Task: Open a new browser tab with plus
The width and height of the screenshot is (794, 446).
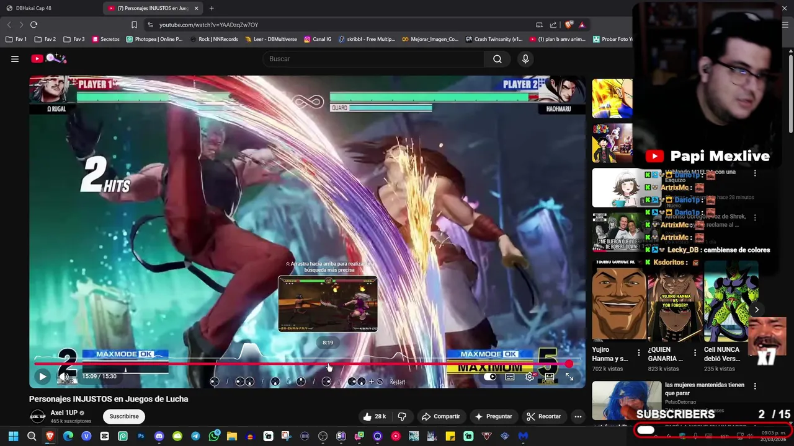Action: (x=212, y=8)
